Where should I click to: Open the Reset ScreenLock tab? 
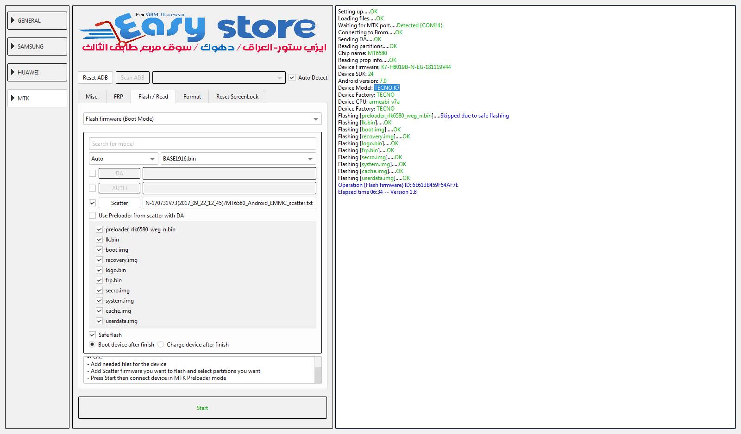tap(237, 96)
